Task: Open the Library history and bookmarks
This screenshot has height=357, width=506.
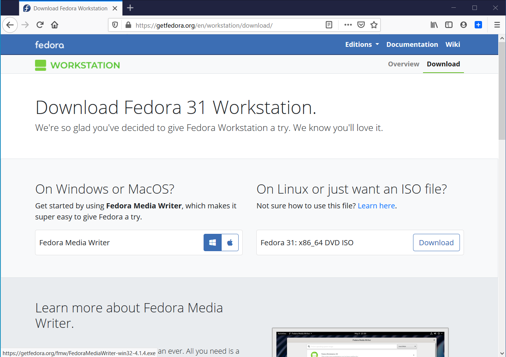Action: pos(434,25)
